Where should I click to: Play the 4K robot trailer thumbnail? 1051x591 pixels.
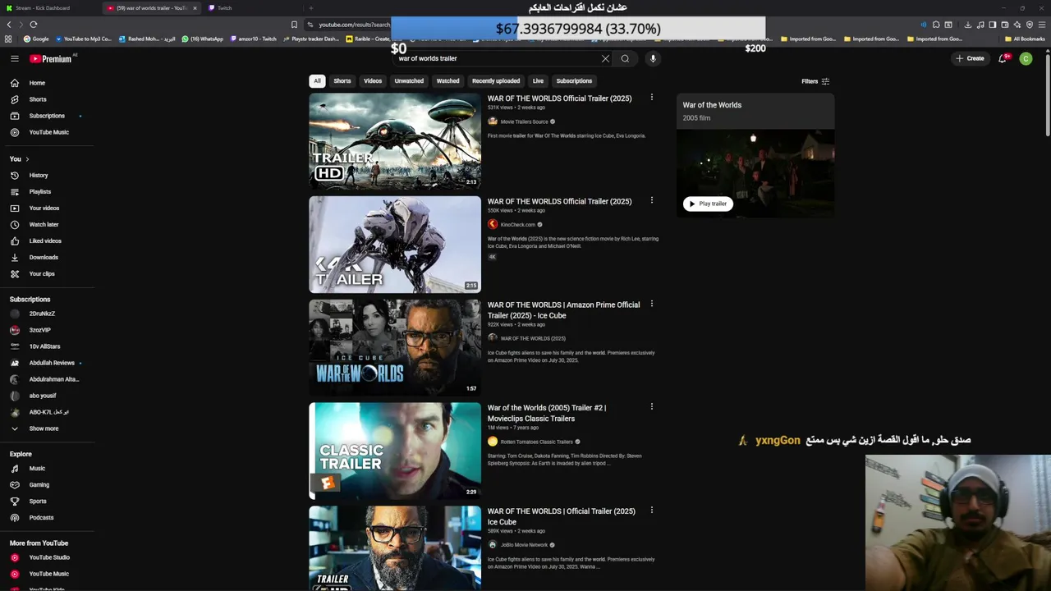point(395,244)
